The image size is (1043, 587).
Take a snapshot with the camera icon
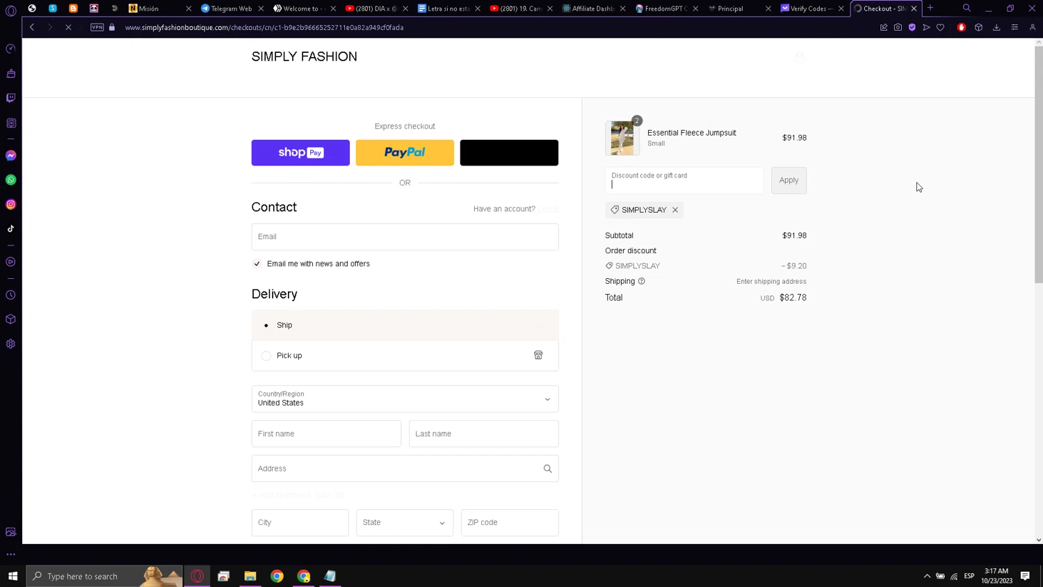[x=898, y=27]
